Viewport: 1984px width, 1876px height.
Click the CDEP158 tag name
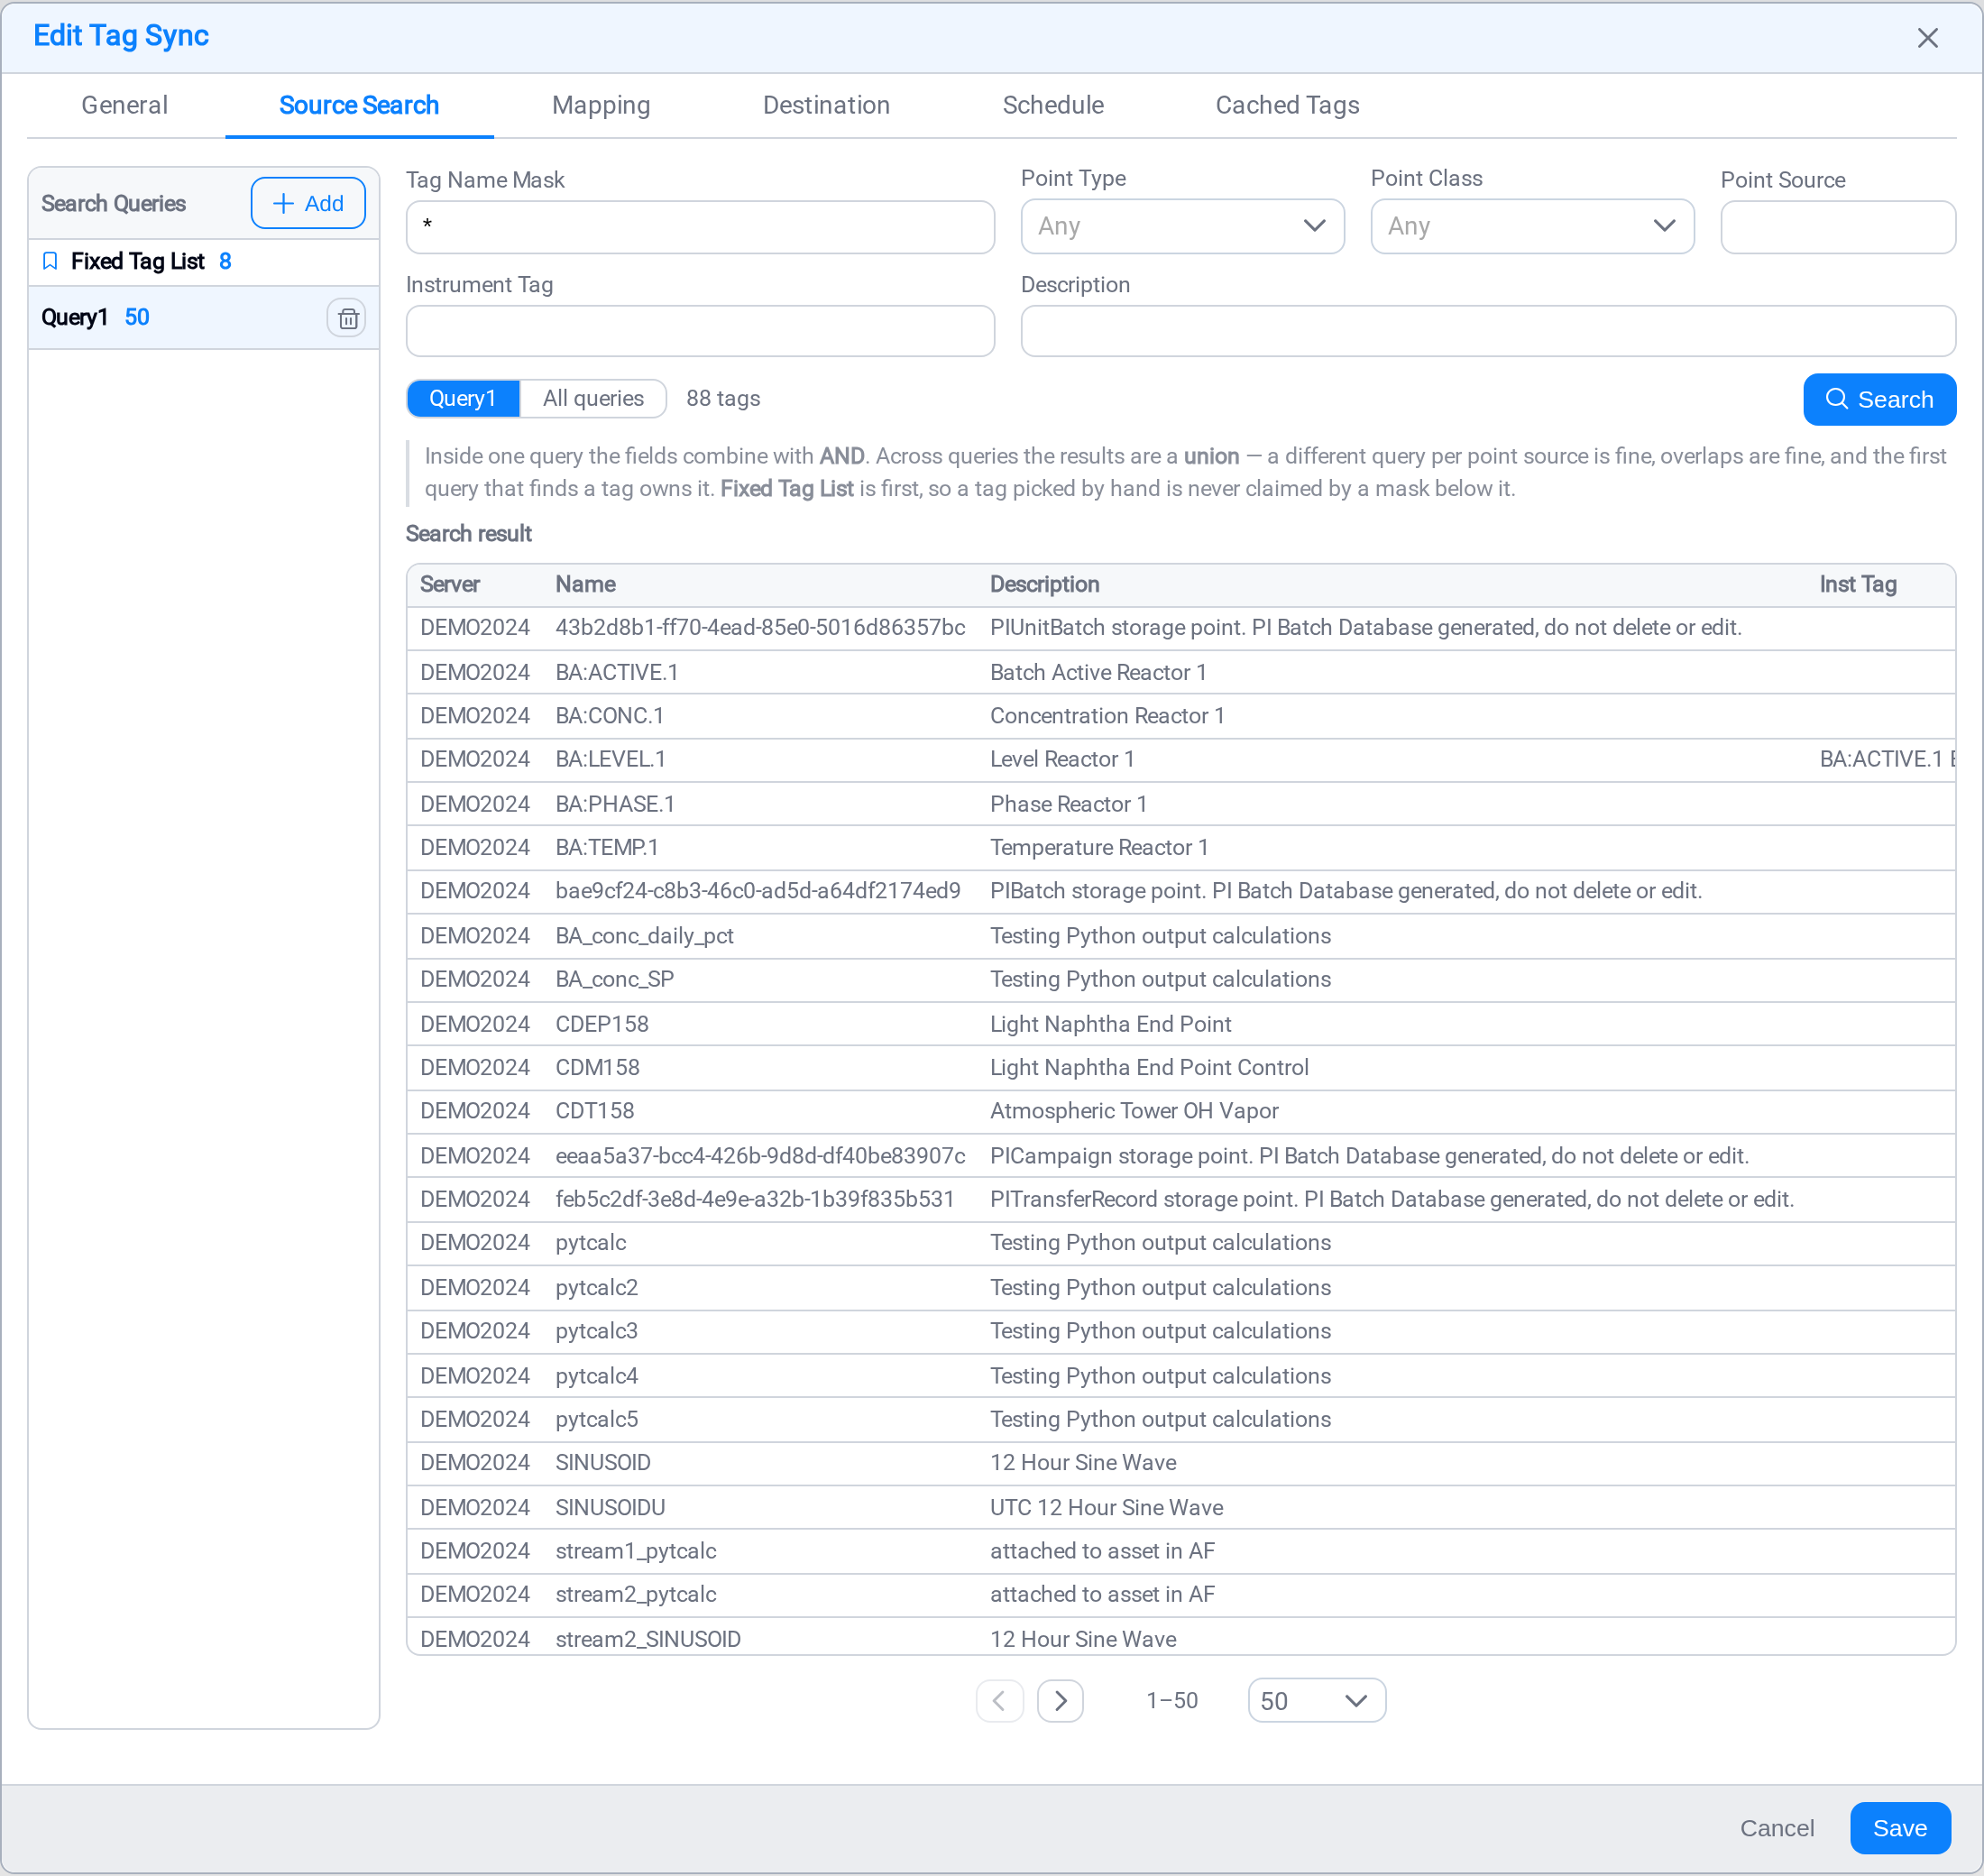click(602, 1024)
